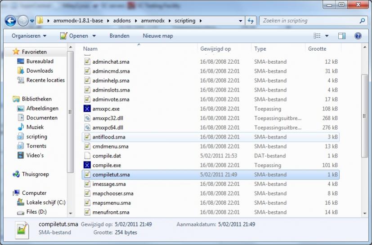Click amxmodx breadcrumb in address bar

pos(152,21)
